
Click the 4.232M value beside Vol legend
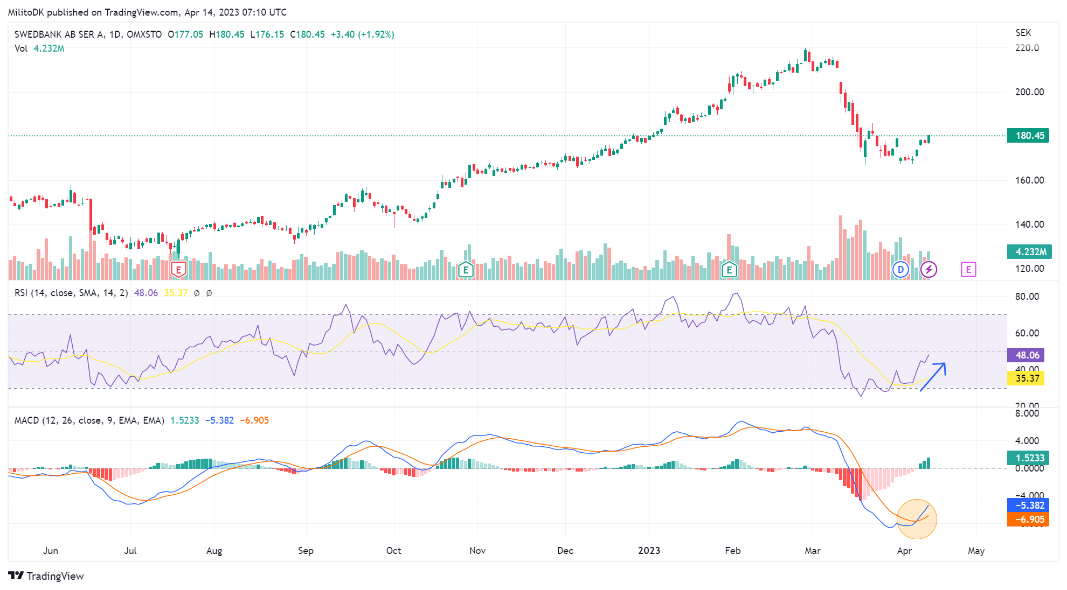coord(49,48)
